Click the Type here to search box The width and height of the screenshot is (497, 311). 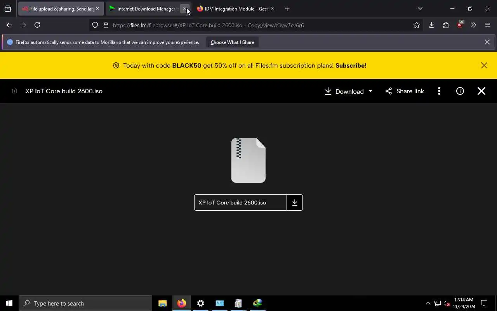tap(85, 303)
